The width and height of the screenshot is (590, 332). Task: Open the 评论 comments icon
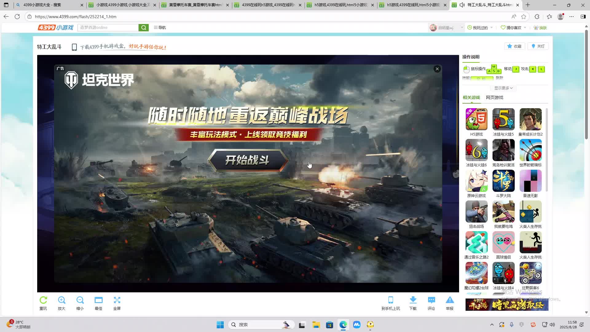point(431,300)
